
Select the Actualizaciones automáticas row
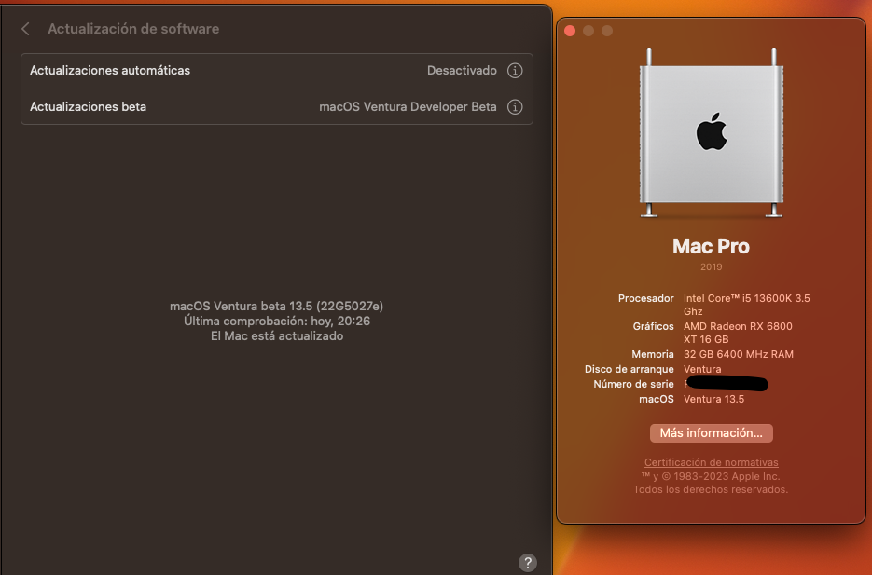pos(277,71)
